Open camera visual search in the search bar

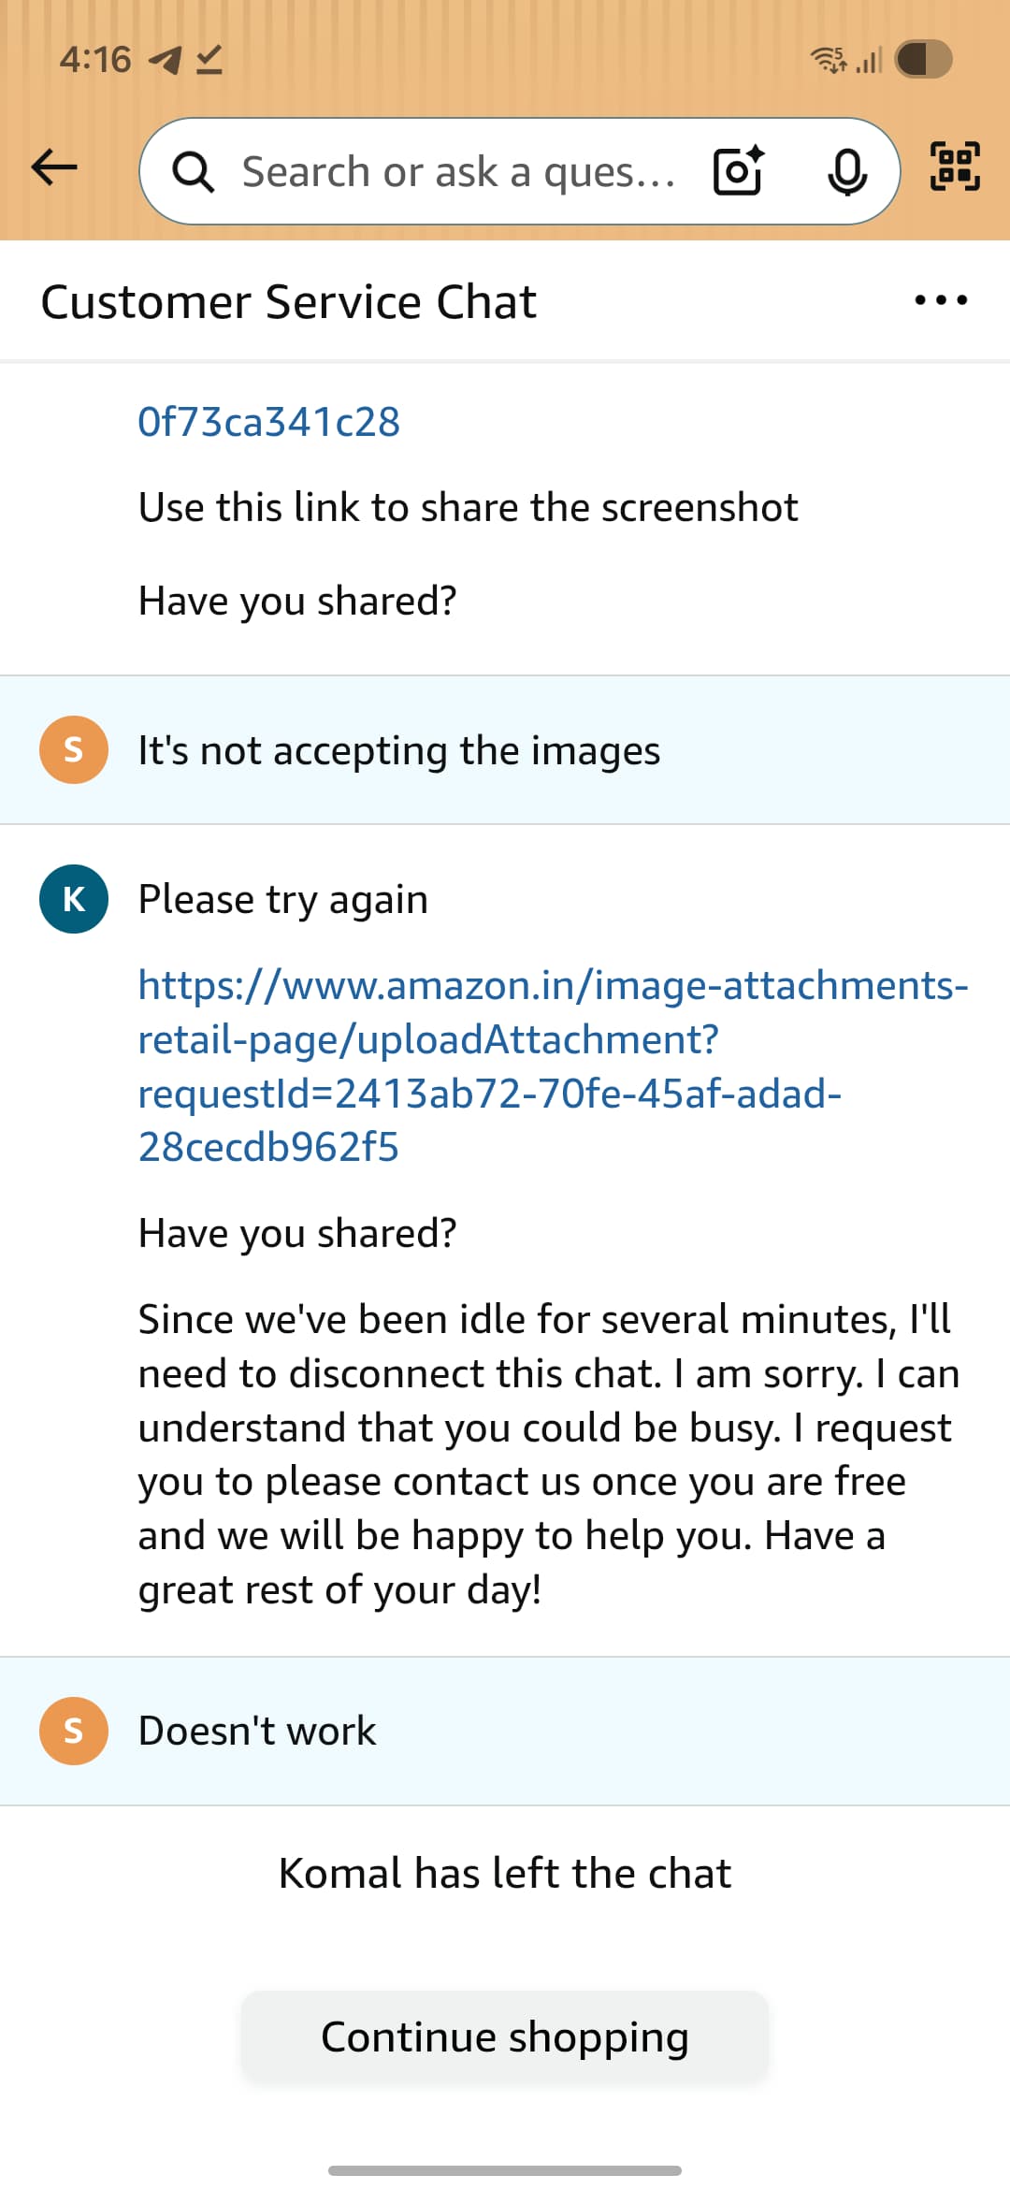(739, 170)
